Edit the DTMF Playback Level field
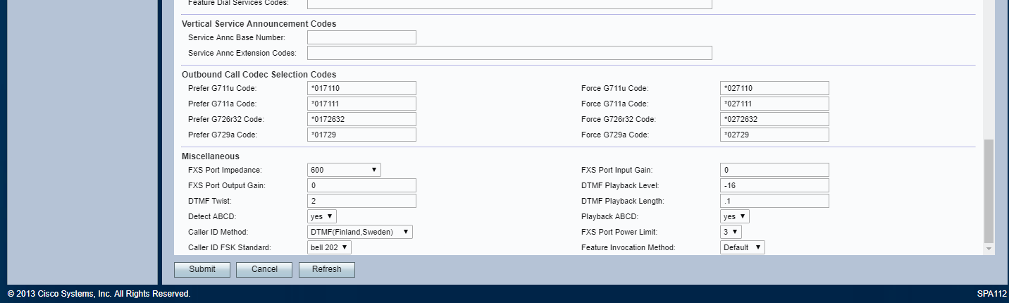The width and height of the screenshot is (1009, 303). pos(774,185)
